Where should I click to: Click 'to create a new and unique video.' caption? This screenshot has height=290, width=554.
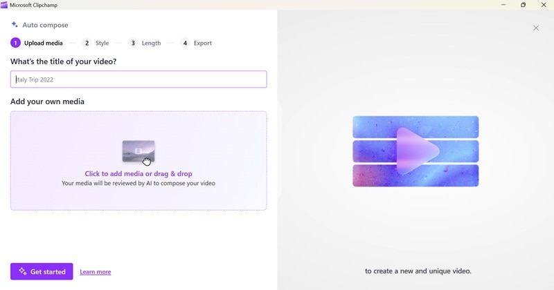[x=418, y=271]
